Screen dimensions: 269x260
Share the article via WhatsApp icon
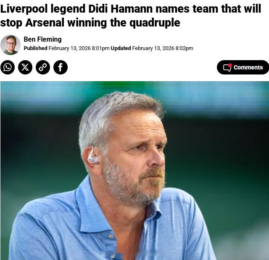[8, 67]
